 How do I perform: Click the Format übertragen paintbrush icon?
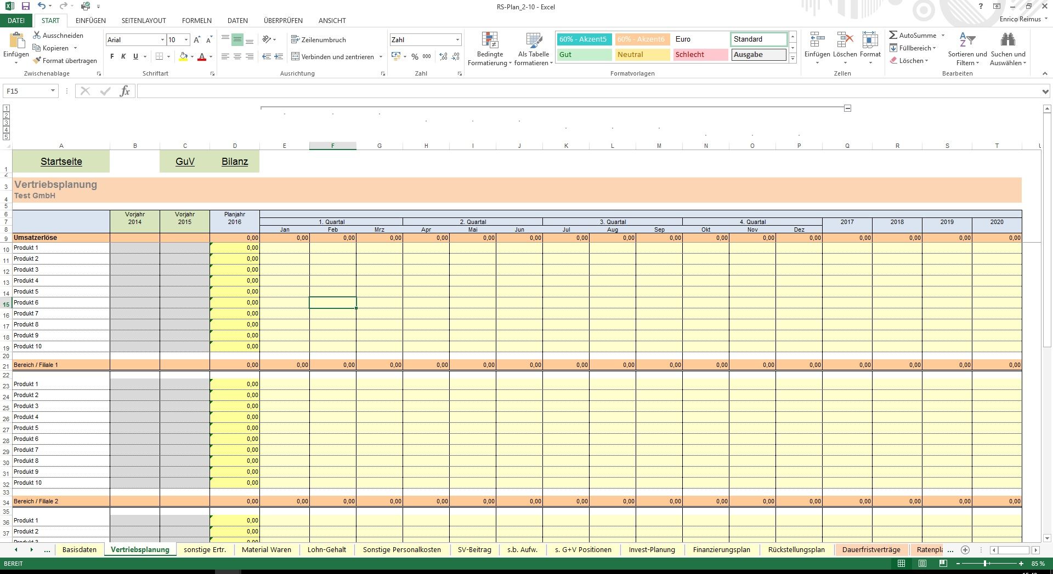[x=37, y=60]
